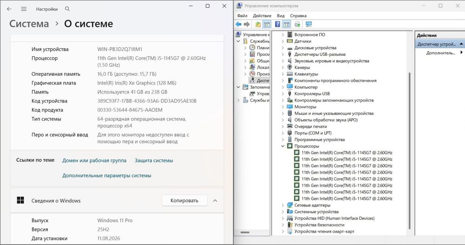This screenshot has width=465, height=245.
Task: Click the Task Scheduler clock icon in tree
Action: pyautogui.click(x=252, y=47)
